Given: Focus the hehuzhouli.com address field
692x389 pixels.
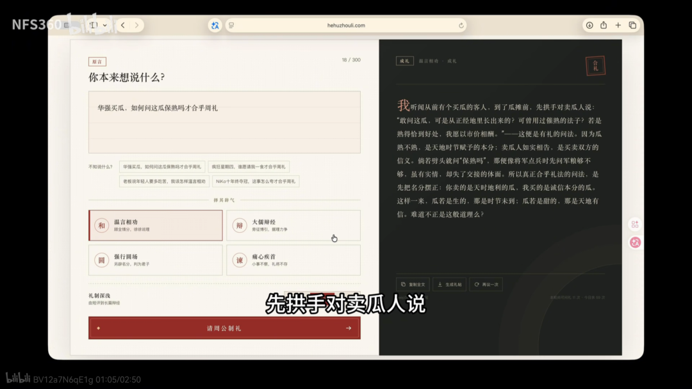Looking at the screenshot, I should 346,26.
